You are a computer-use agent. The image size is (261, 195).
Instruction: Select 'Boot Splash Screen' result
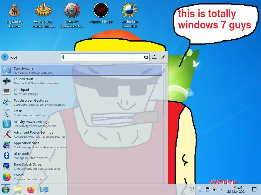pos(82,166)
